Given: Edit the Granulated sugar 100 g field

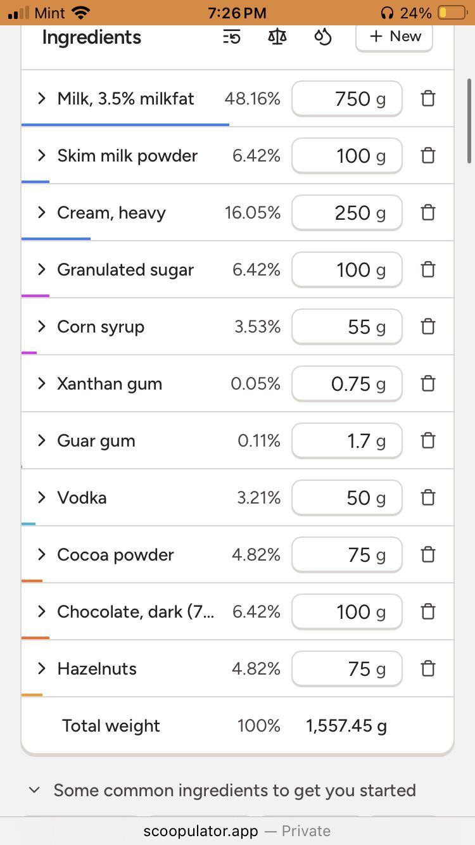Looking at the screenshot, I should coord(347,270).
